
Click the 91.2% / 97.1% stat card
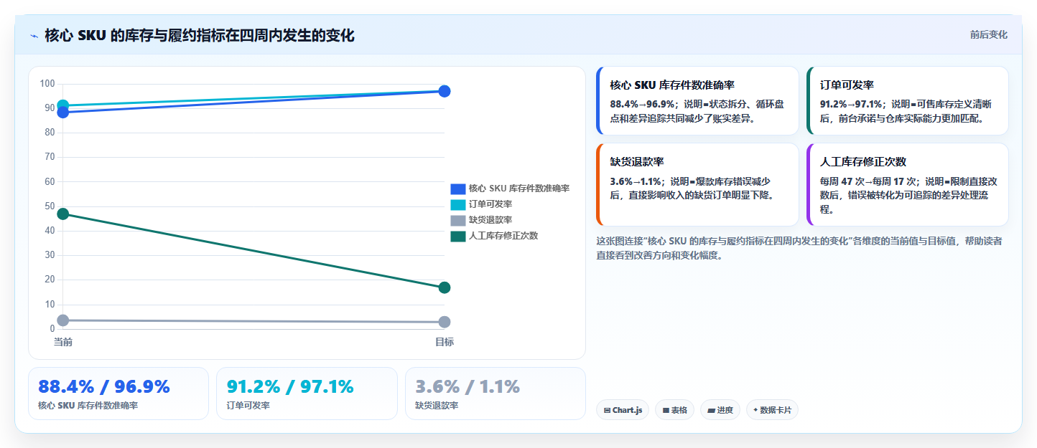(x=307, y=394)
